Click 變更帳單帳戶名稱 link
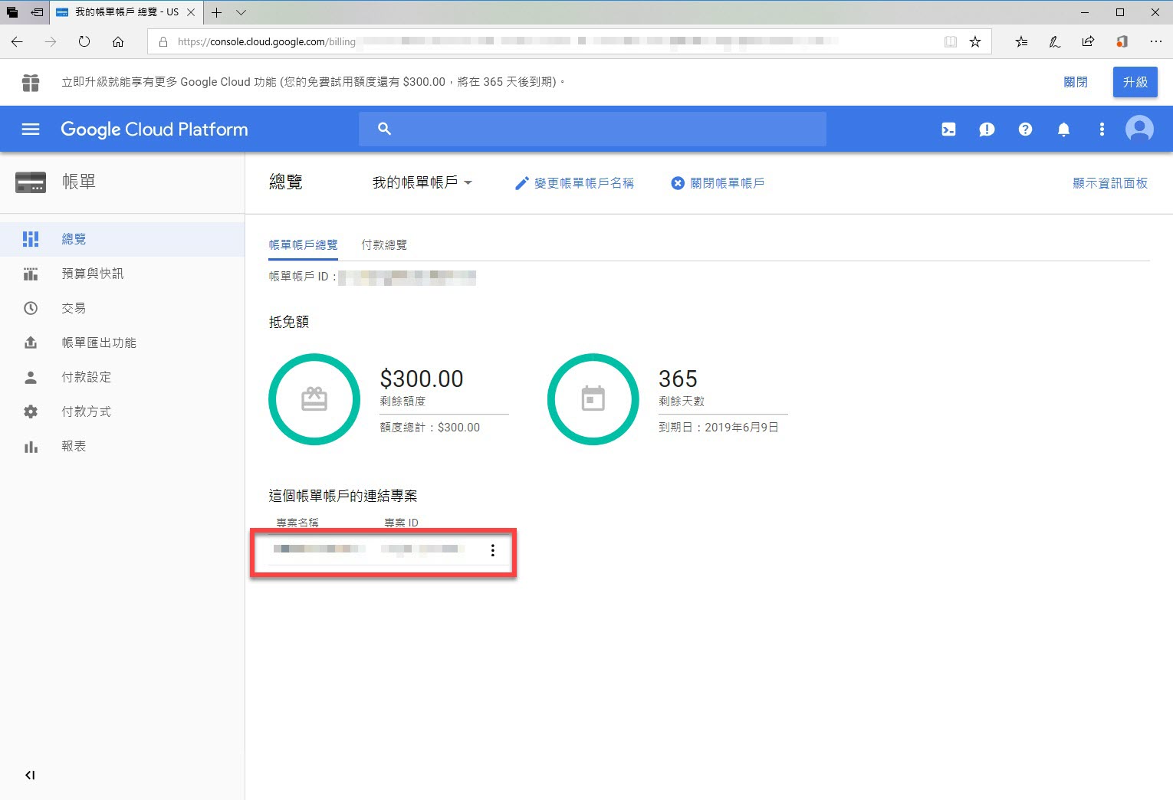 tap(583, 183)
